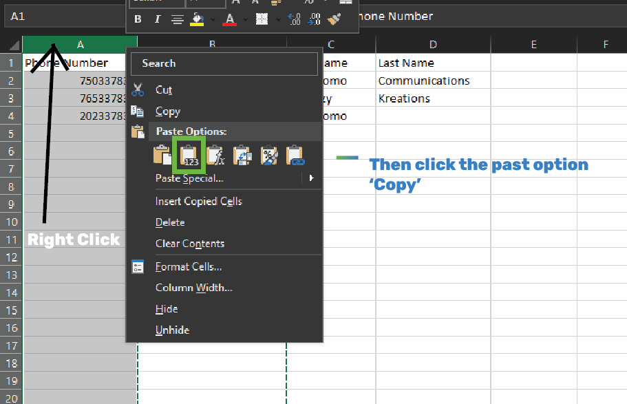Select row 12 header
Image resolution: width=627 pixels, height=404 pixels.
(11, 257)
